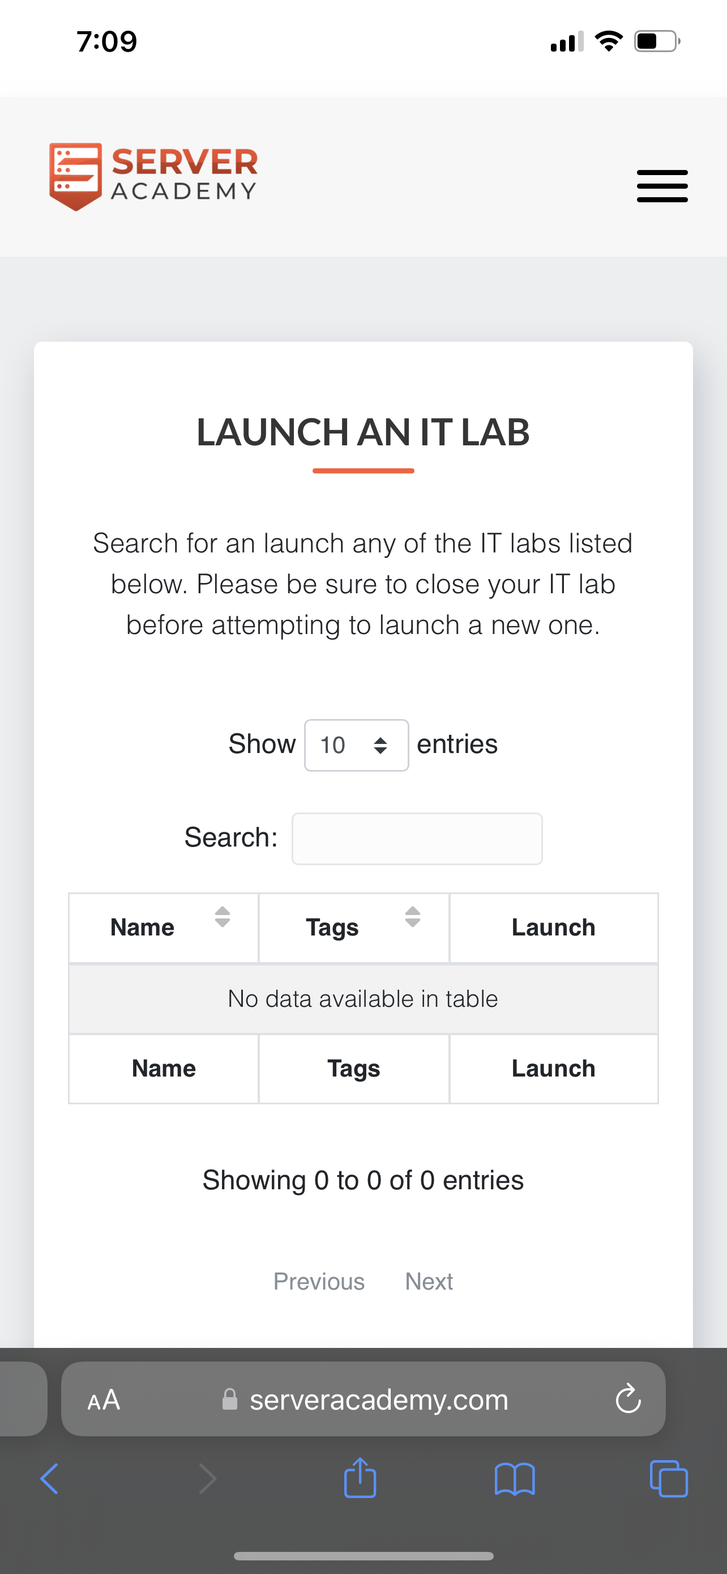This screenshot has height=1574, width=727.
Task: Show all open Safari tabs
Action: (669, 1479)
